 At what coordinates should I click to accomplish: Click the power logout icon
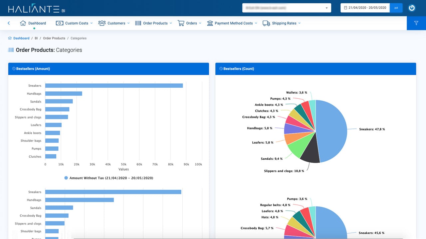(x=412, y=8)
